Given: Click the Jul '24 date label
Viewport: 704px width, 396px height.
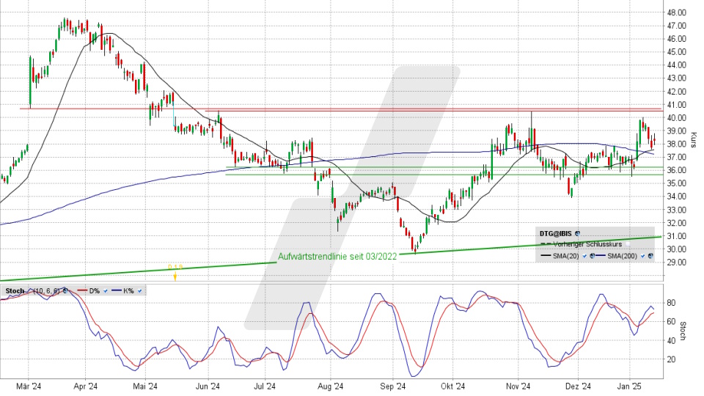Looking at the screenshot, I should 265,386.
